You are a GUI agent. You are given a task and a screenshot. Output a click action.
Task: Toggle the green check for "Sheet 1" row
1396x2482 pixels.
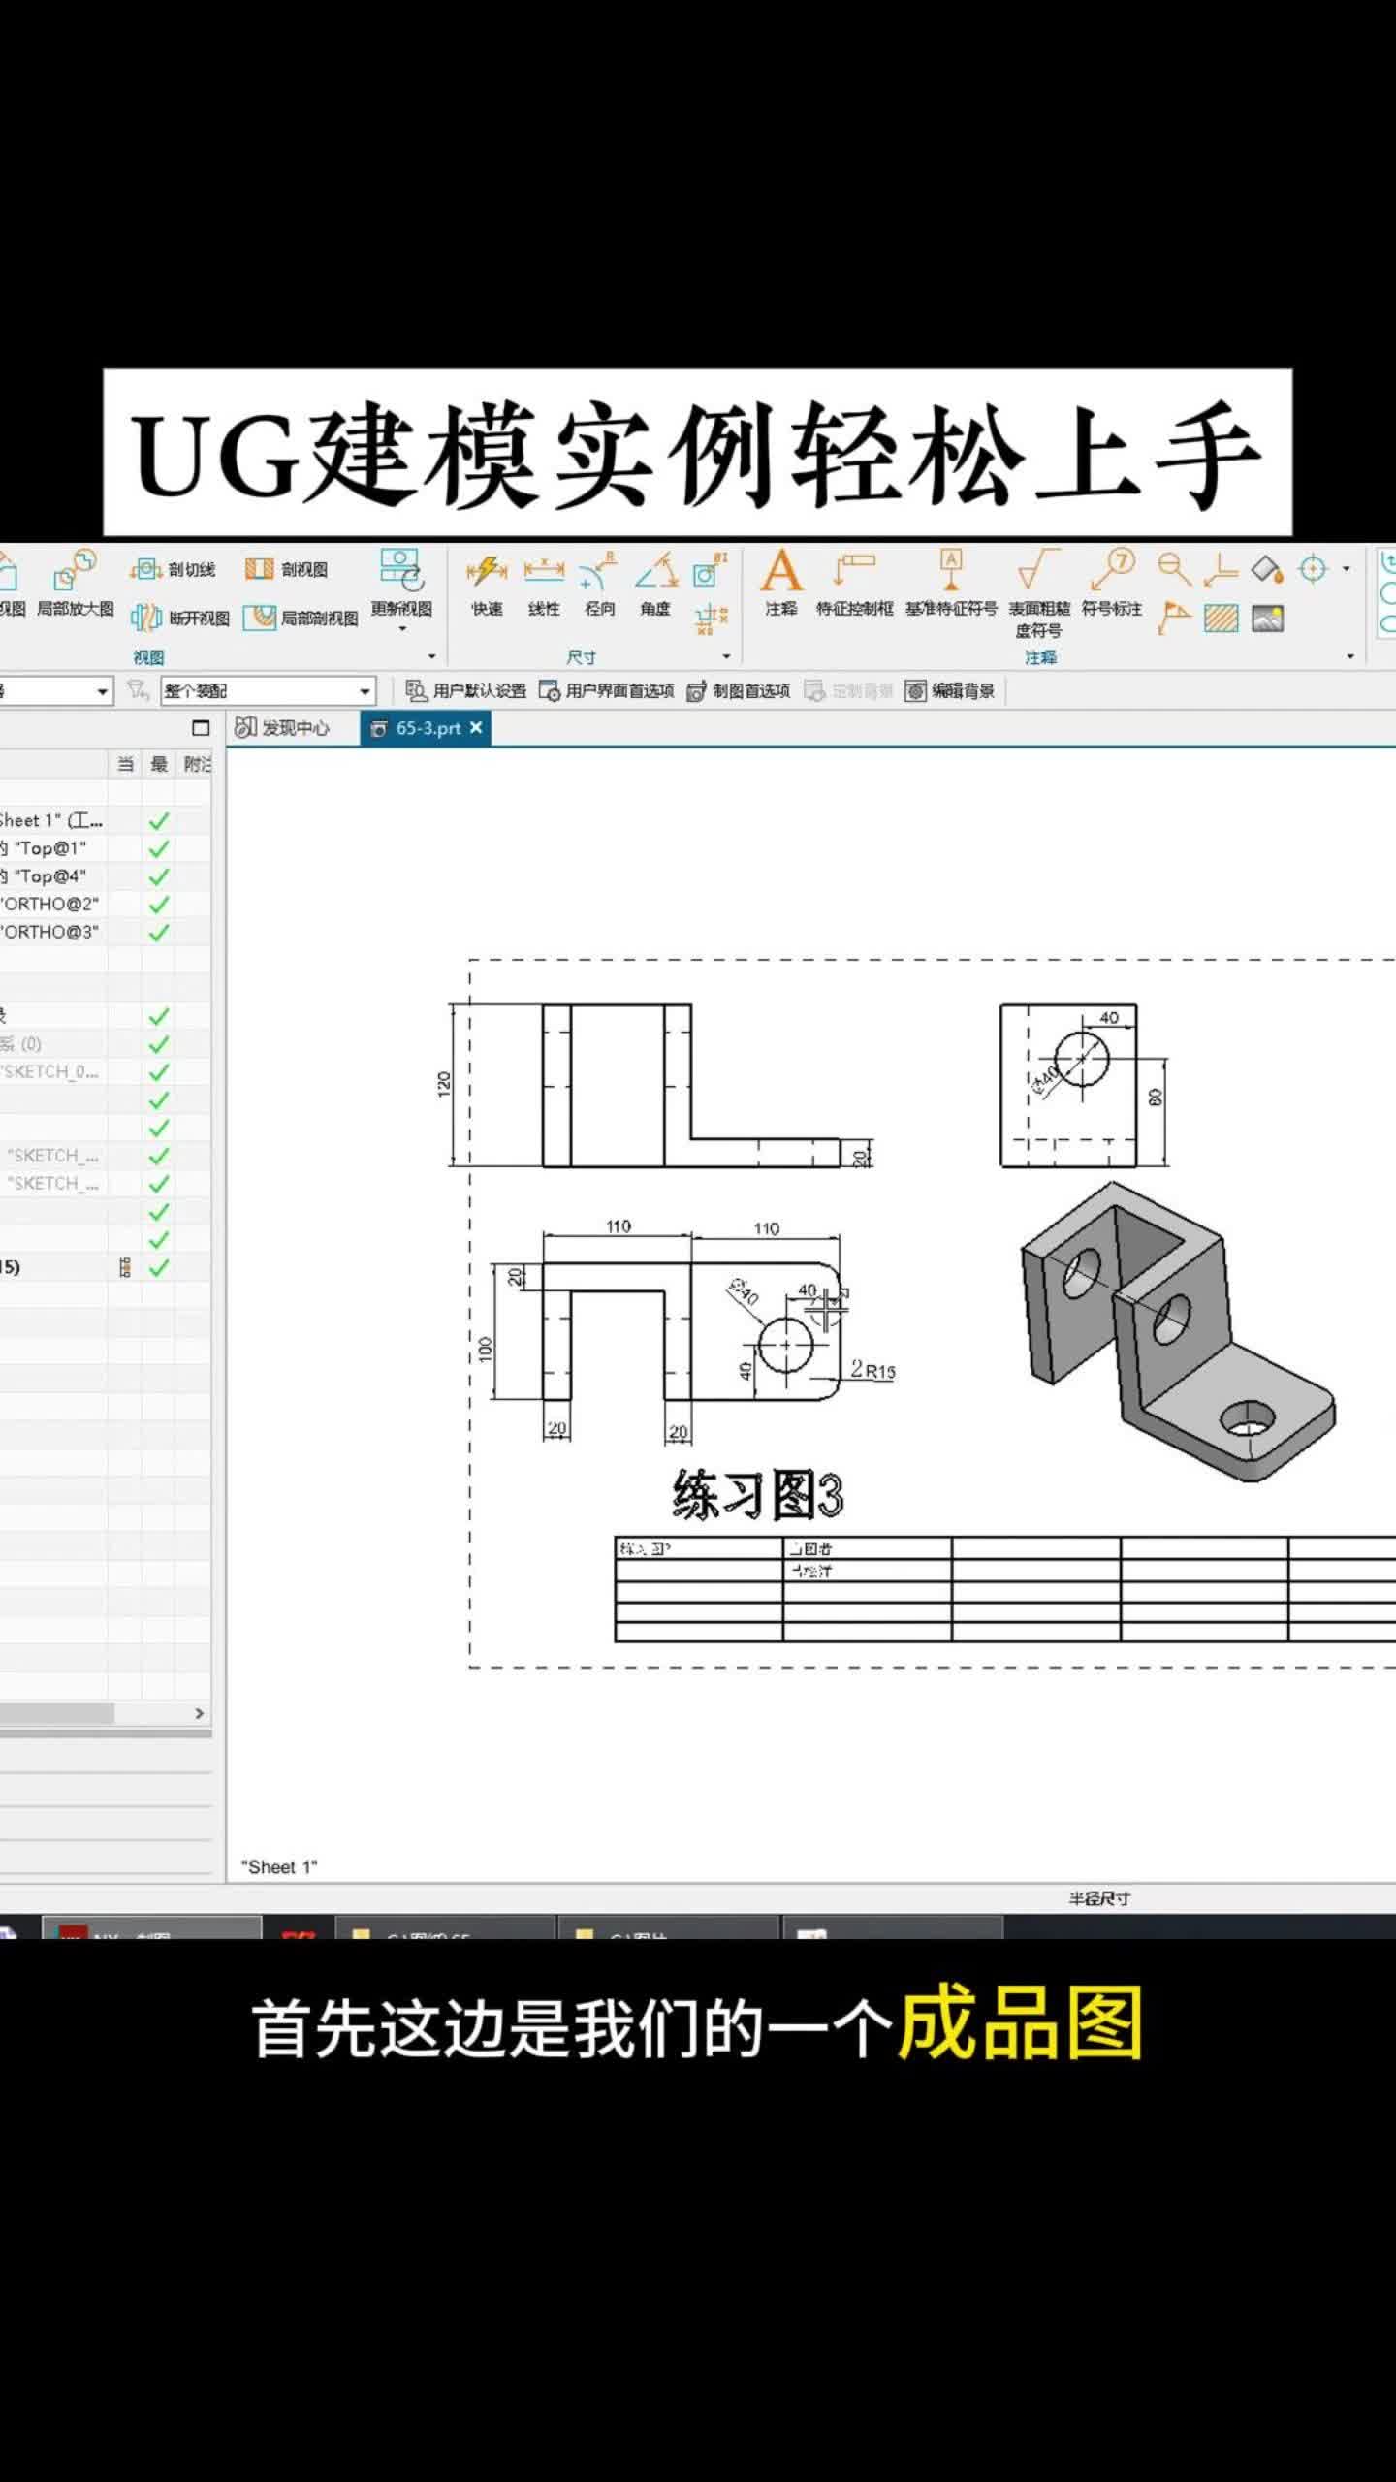click(159, 821)
